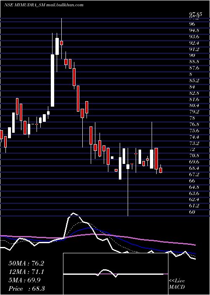The width and height of the screenshot is (210, 295).
Task: Select the 5MA : 69.9 readout
Action: pos(24,280)
